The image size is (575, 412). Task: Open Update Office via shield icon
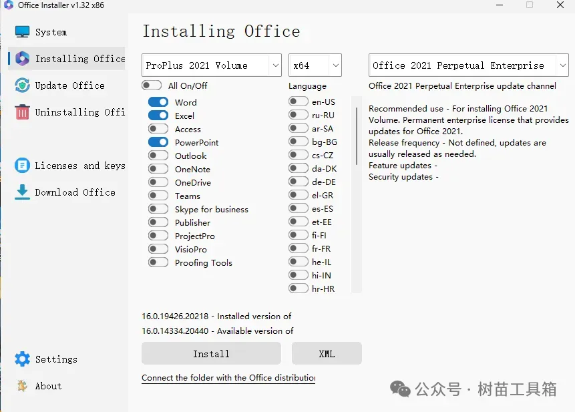tap(23, 85)
